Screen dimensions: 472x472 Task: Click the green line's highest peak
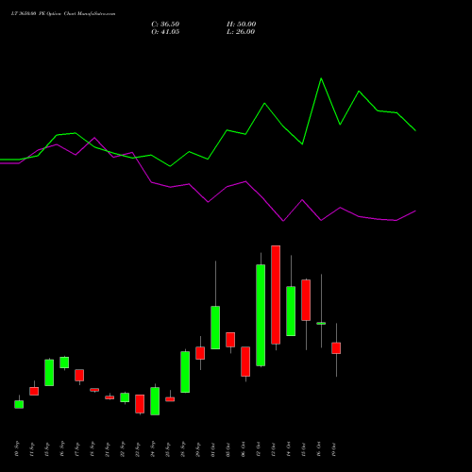point(321,78)
